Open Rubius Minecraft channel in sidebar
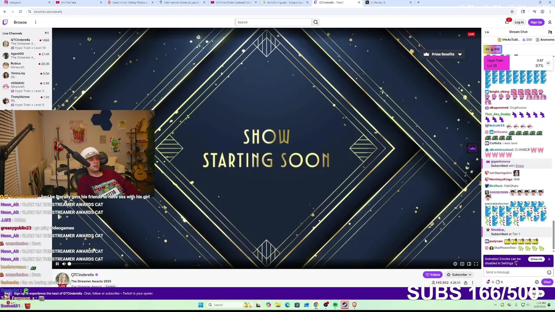Viewport: 555px width, 312px height. 26,65
